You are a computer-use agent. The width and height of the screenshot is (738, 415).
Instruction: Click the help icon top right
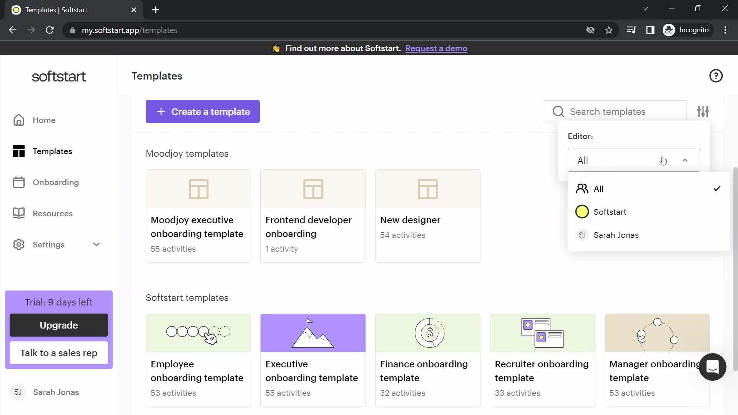coord(717,76)
